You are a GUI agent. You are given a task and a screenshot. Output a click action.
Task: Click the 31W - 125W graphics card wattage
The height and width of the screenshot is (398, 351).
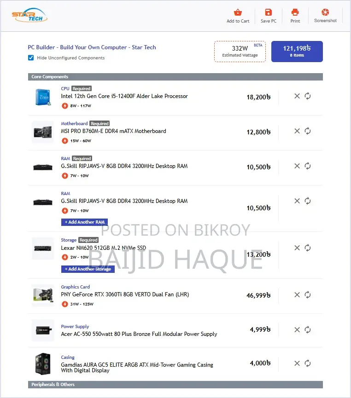click(82, 304)
